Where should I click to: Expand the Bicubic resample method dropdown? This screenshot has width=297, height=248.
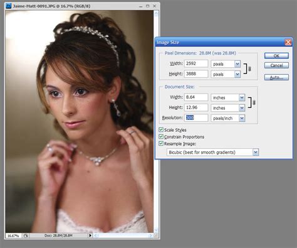coord(256,152)
